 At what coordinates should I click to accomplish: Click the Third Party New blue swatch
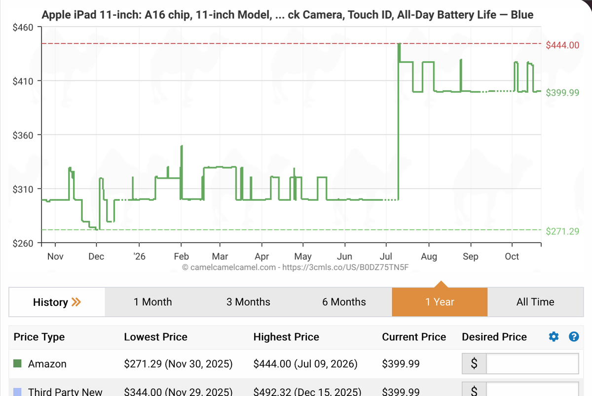pyautogui.click(x=17, y=392)
